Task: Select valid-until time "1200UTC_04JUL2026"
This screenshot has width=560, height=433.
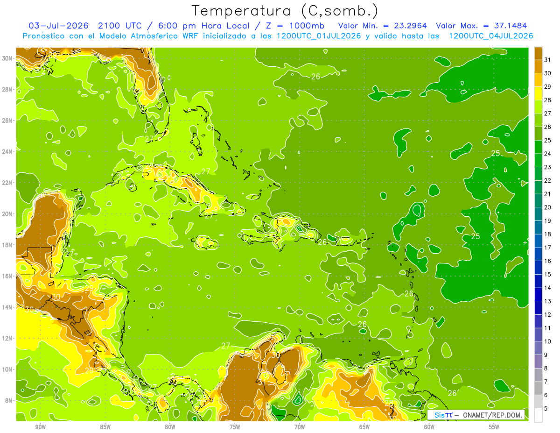Action: (491, 36)
